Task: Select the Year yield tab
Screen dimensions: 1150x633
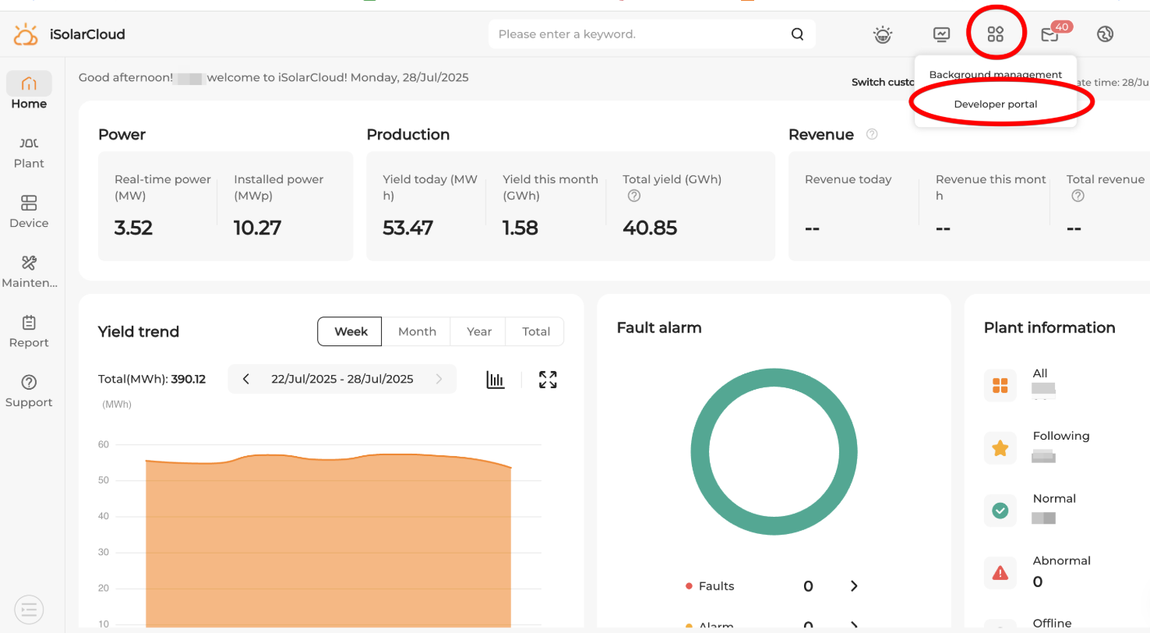Action: point(479,331)
